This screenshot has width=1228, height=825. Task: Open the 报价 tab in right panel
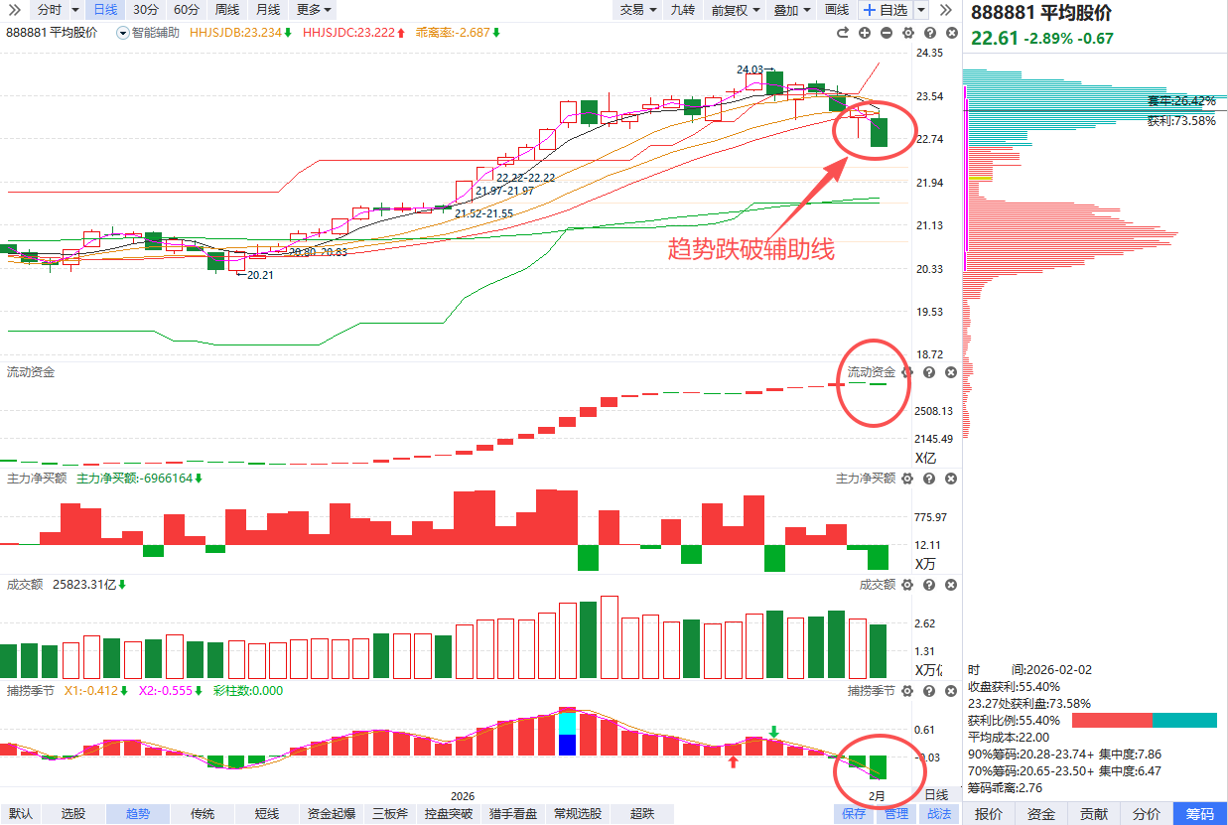[x=988, y=814]
